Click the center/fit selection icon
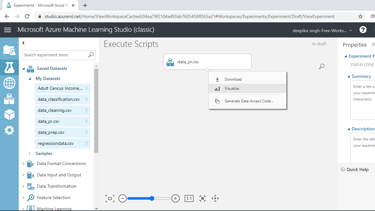 point(203,198)
